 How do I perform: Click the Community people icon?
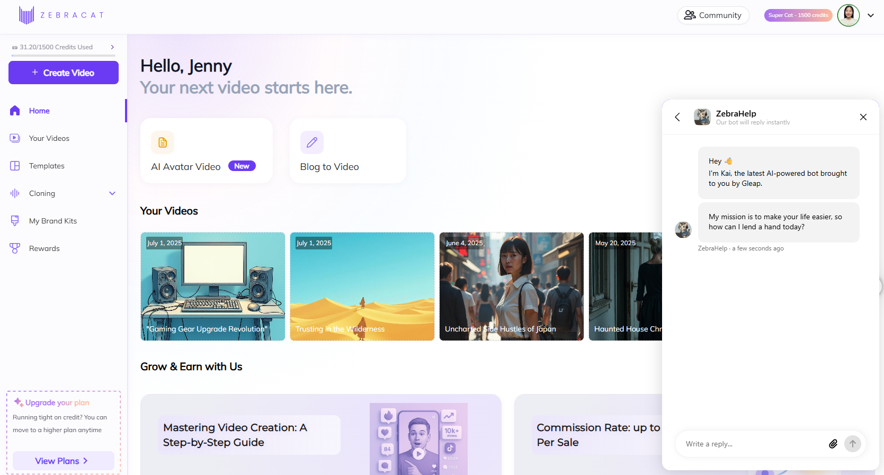(x=690, y=15)
